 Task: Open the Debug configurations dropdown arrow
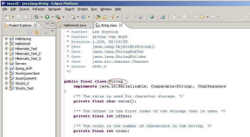[42, 17]
